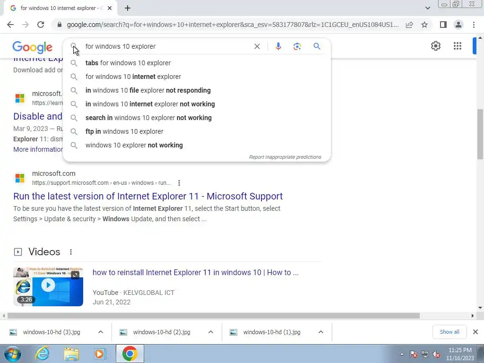Choose 'in windows 10 internet explorer not working'
The image size is (484, 363).
pos(197,104)
